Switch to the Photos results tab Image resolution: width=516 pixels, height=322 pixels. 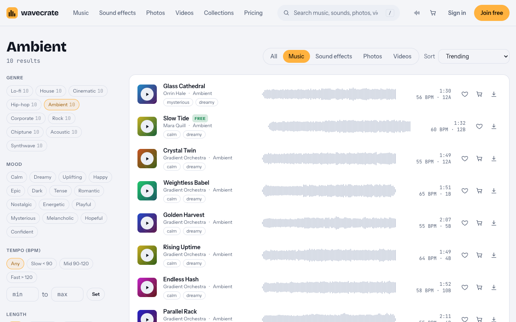point(372,56)
